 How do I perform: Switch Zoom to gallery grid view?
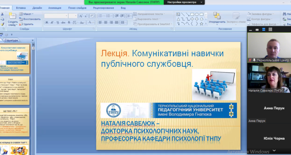coord(270,29)
